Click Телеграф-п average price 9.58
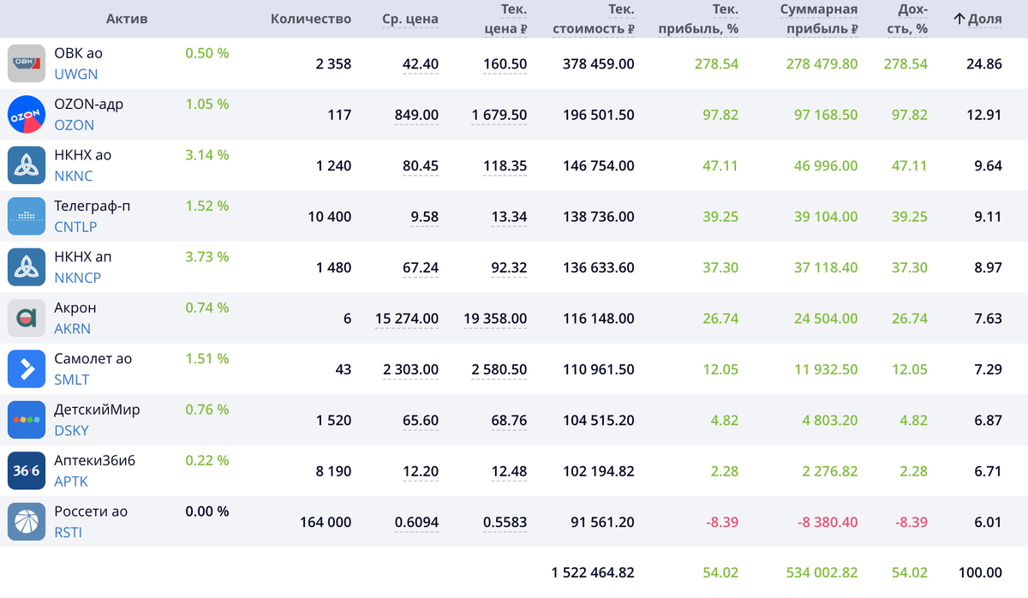This screenshot has height=598, width=1028. coord(425,217)
